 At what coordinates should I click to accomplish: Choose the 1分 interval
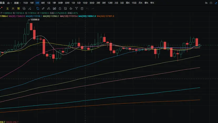(73, 3)
